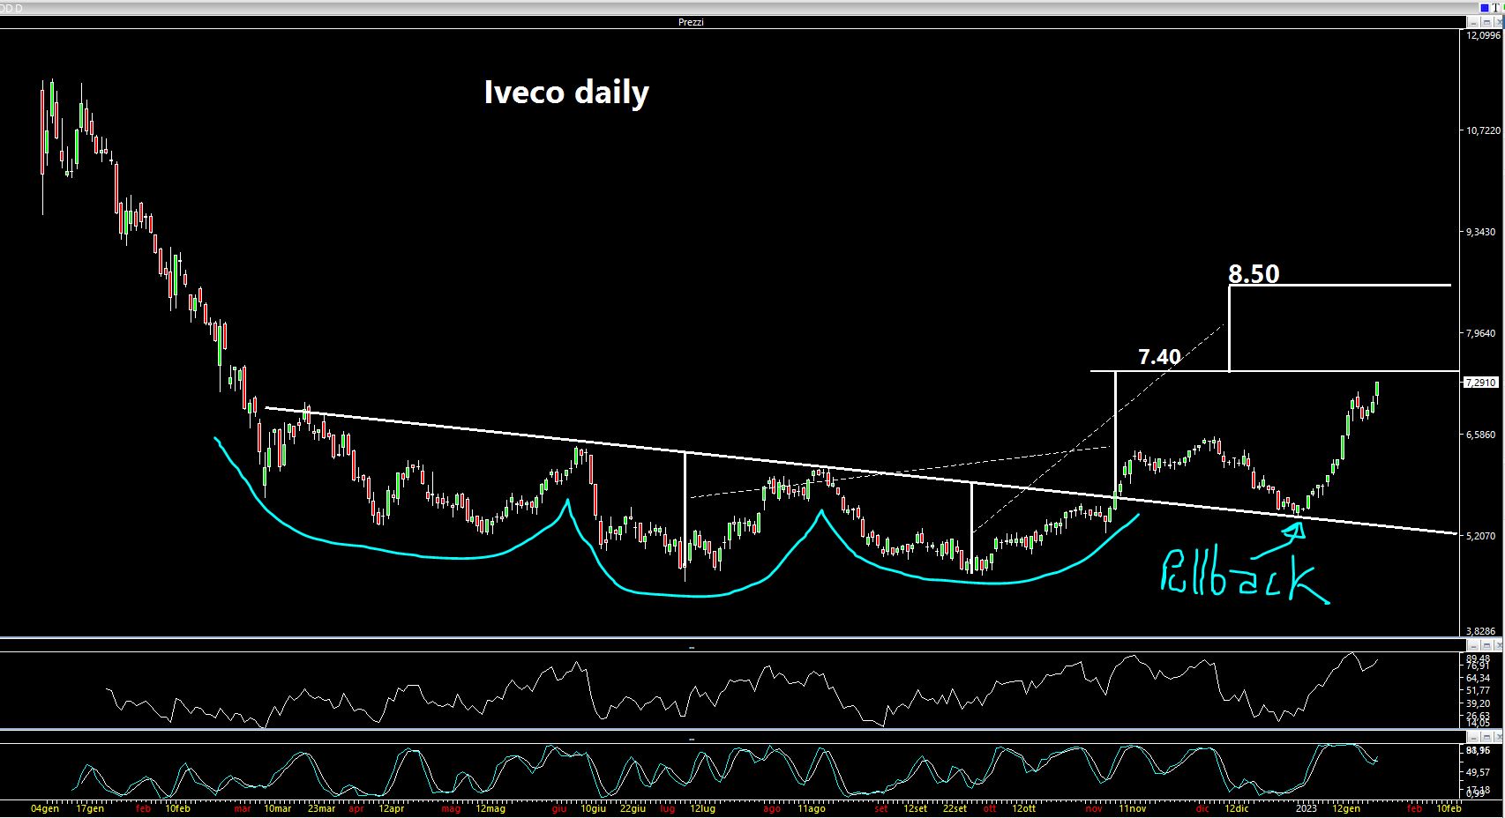Click the 23mar date label

click(x=321, y=808)
